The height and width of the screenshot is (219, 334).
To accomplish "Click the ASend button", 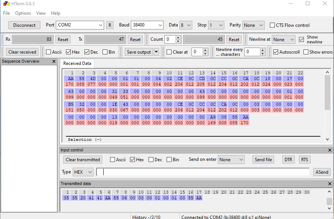I will [322, 172].
